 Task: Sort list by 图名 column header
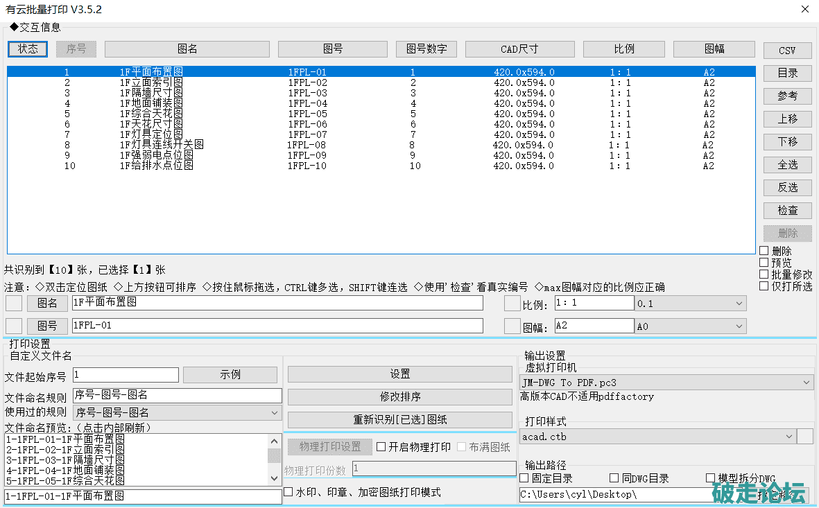point(187,49)
